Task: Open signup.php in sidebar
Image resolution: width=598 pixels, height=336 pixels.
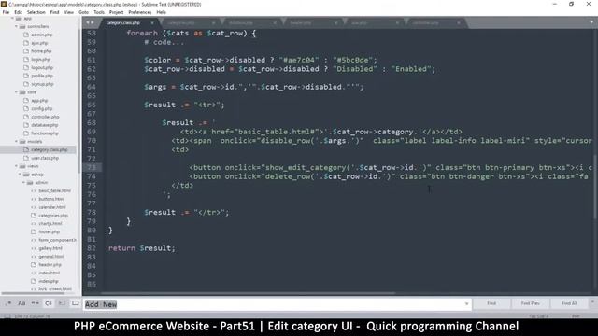Action: [x=42, y=84]
